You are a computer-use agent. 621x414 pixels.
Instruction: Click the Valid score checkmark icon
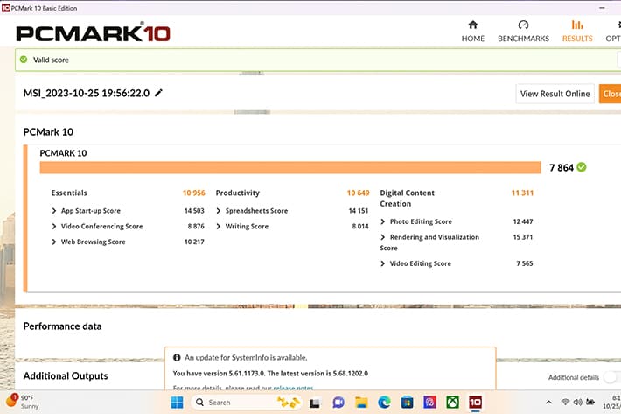coord(24,60)
